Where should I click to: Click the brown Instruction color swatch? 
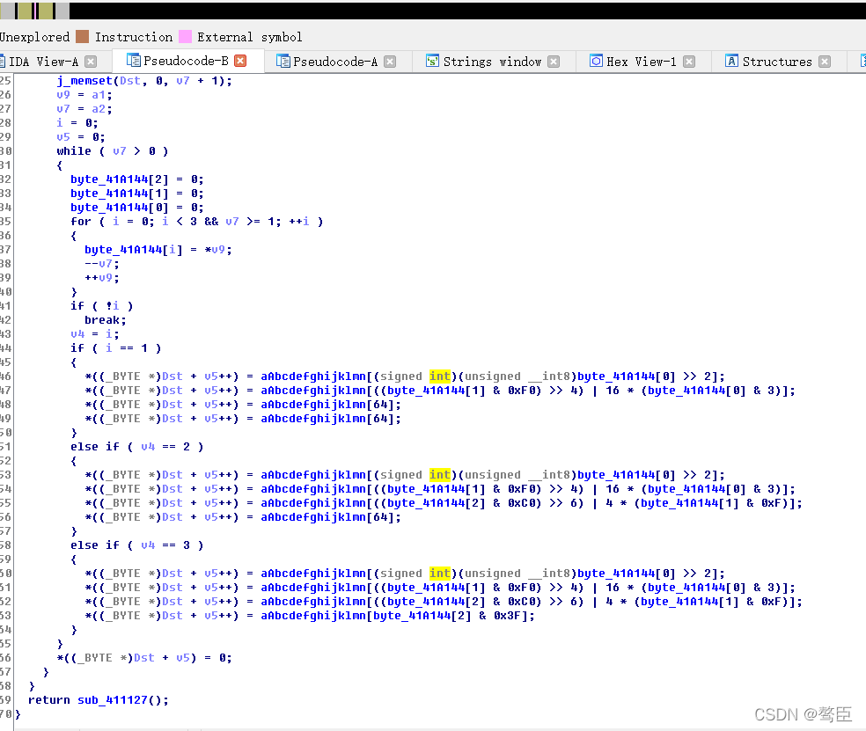coord(84,37)
